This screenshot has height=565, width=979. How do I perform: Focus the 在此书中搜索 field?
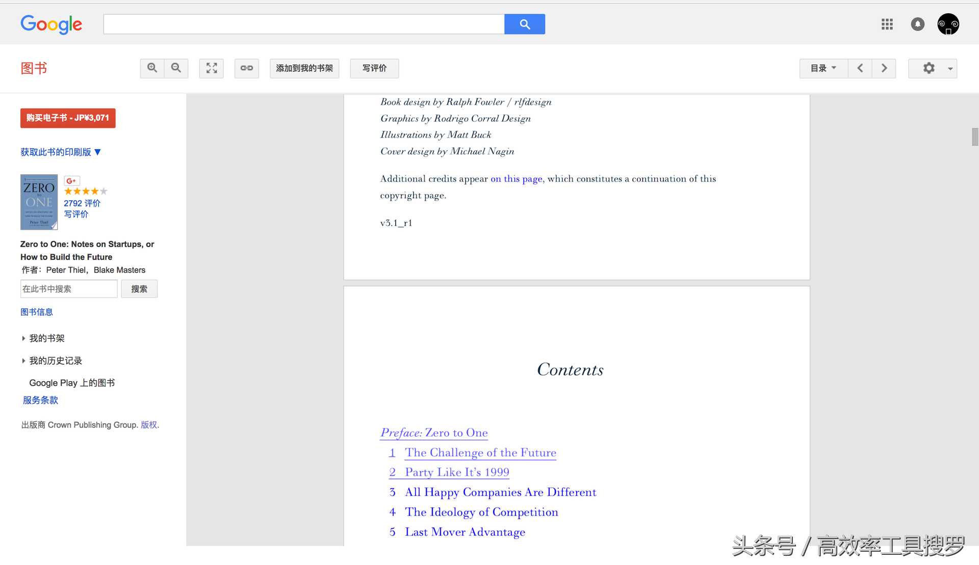69,289
